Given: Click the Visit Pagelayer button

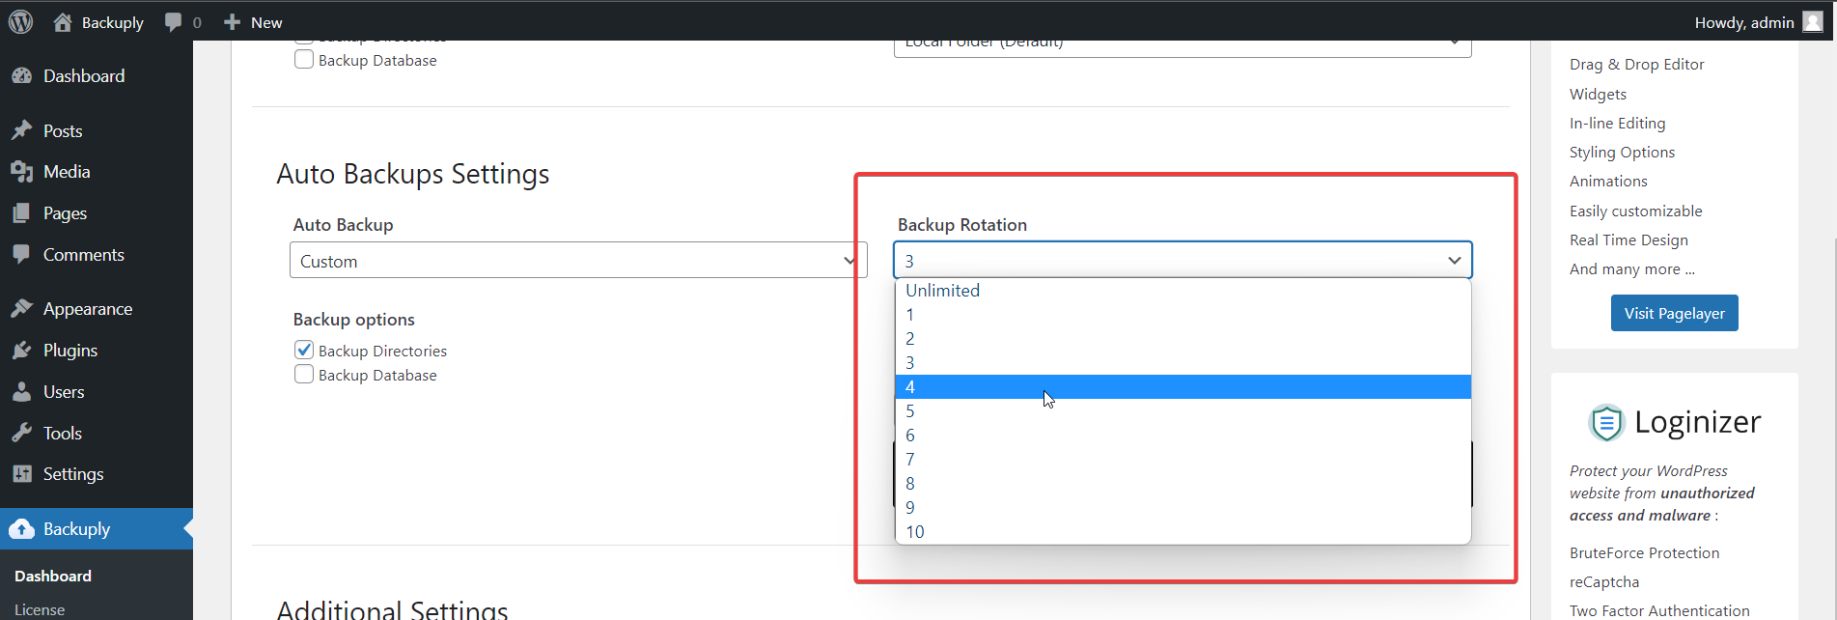Looking at the screenshot, I should 1674,313.
